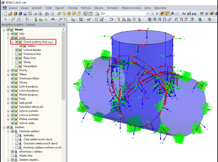Viewport: 218px width, 162px height.
Task: Click the isometric wireframe cube icon
Action: pyautogui.click(x=165, y=19)
